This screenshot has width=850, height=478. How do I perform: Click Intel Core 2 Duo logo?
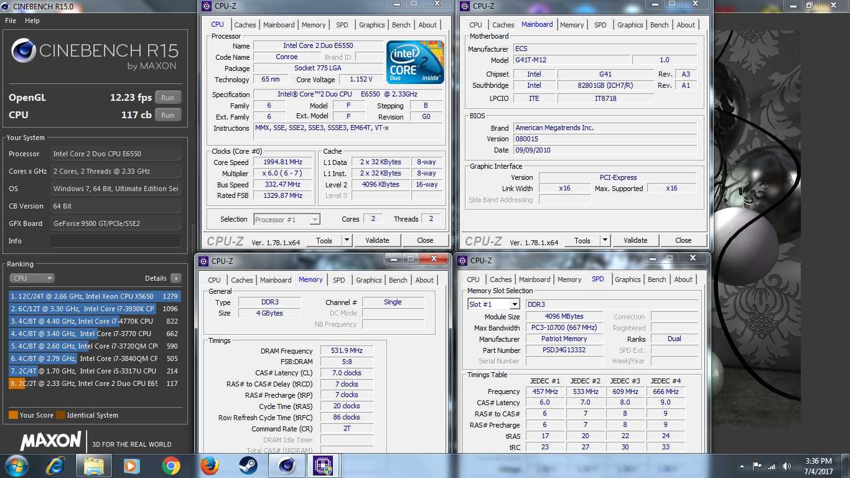pos(415,62)
